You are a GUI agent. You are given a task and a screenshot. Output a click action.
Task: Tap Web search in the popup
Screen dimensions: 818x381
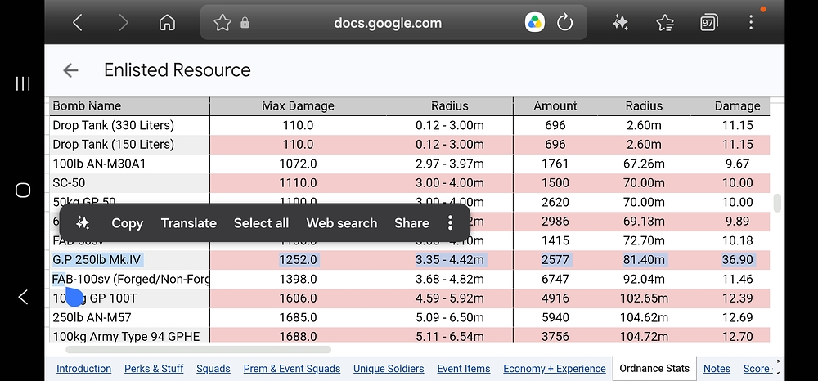(342, 223)
